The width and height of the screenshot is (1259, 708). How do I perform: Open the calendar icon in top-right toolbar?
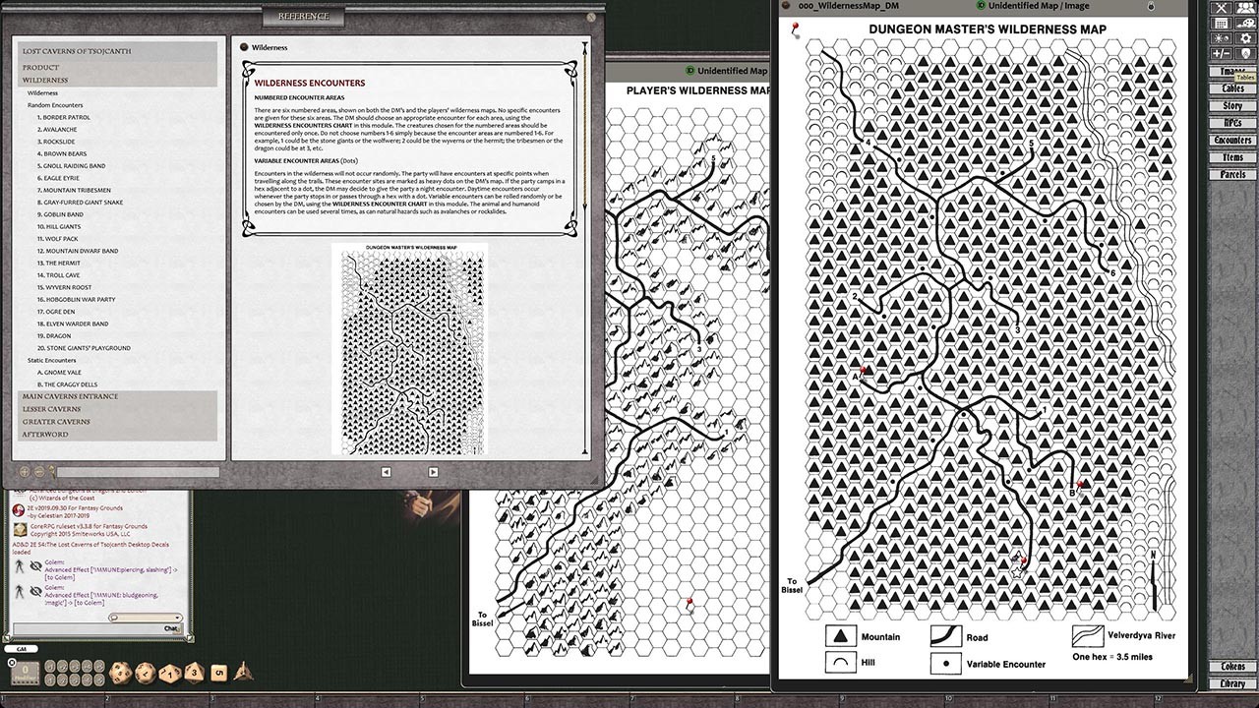[x=1220, y=23]
